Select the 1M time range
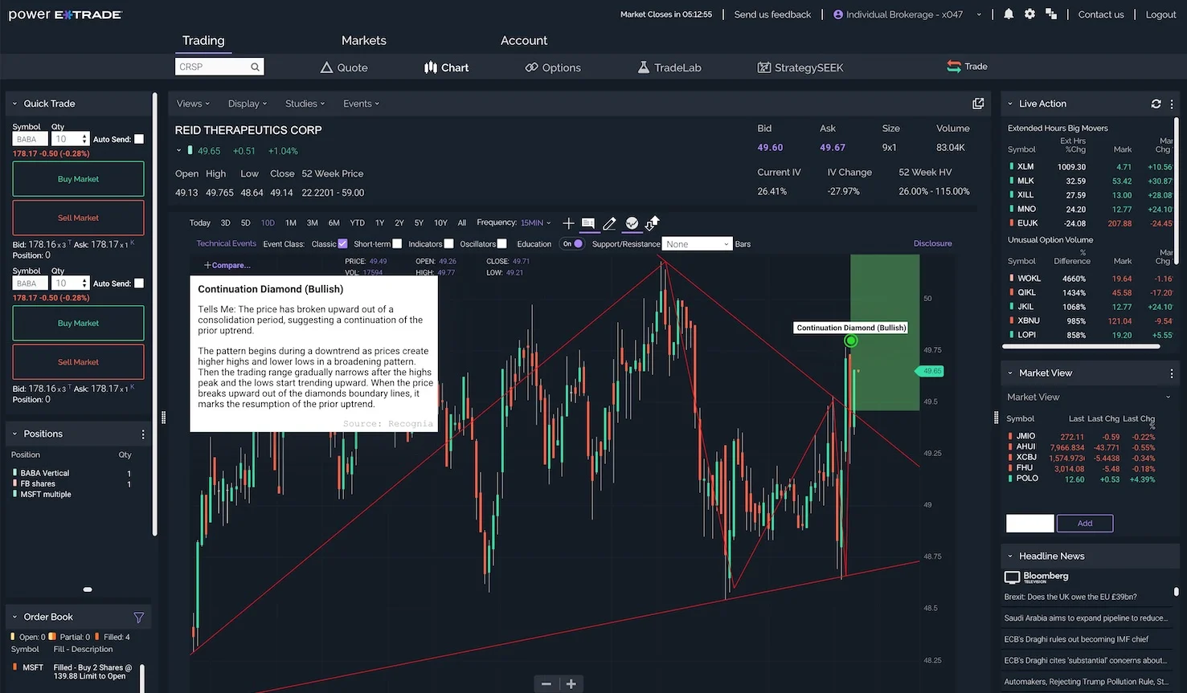Viewport: 1187px width, 693px height. (291, 223)
